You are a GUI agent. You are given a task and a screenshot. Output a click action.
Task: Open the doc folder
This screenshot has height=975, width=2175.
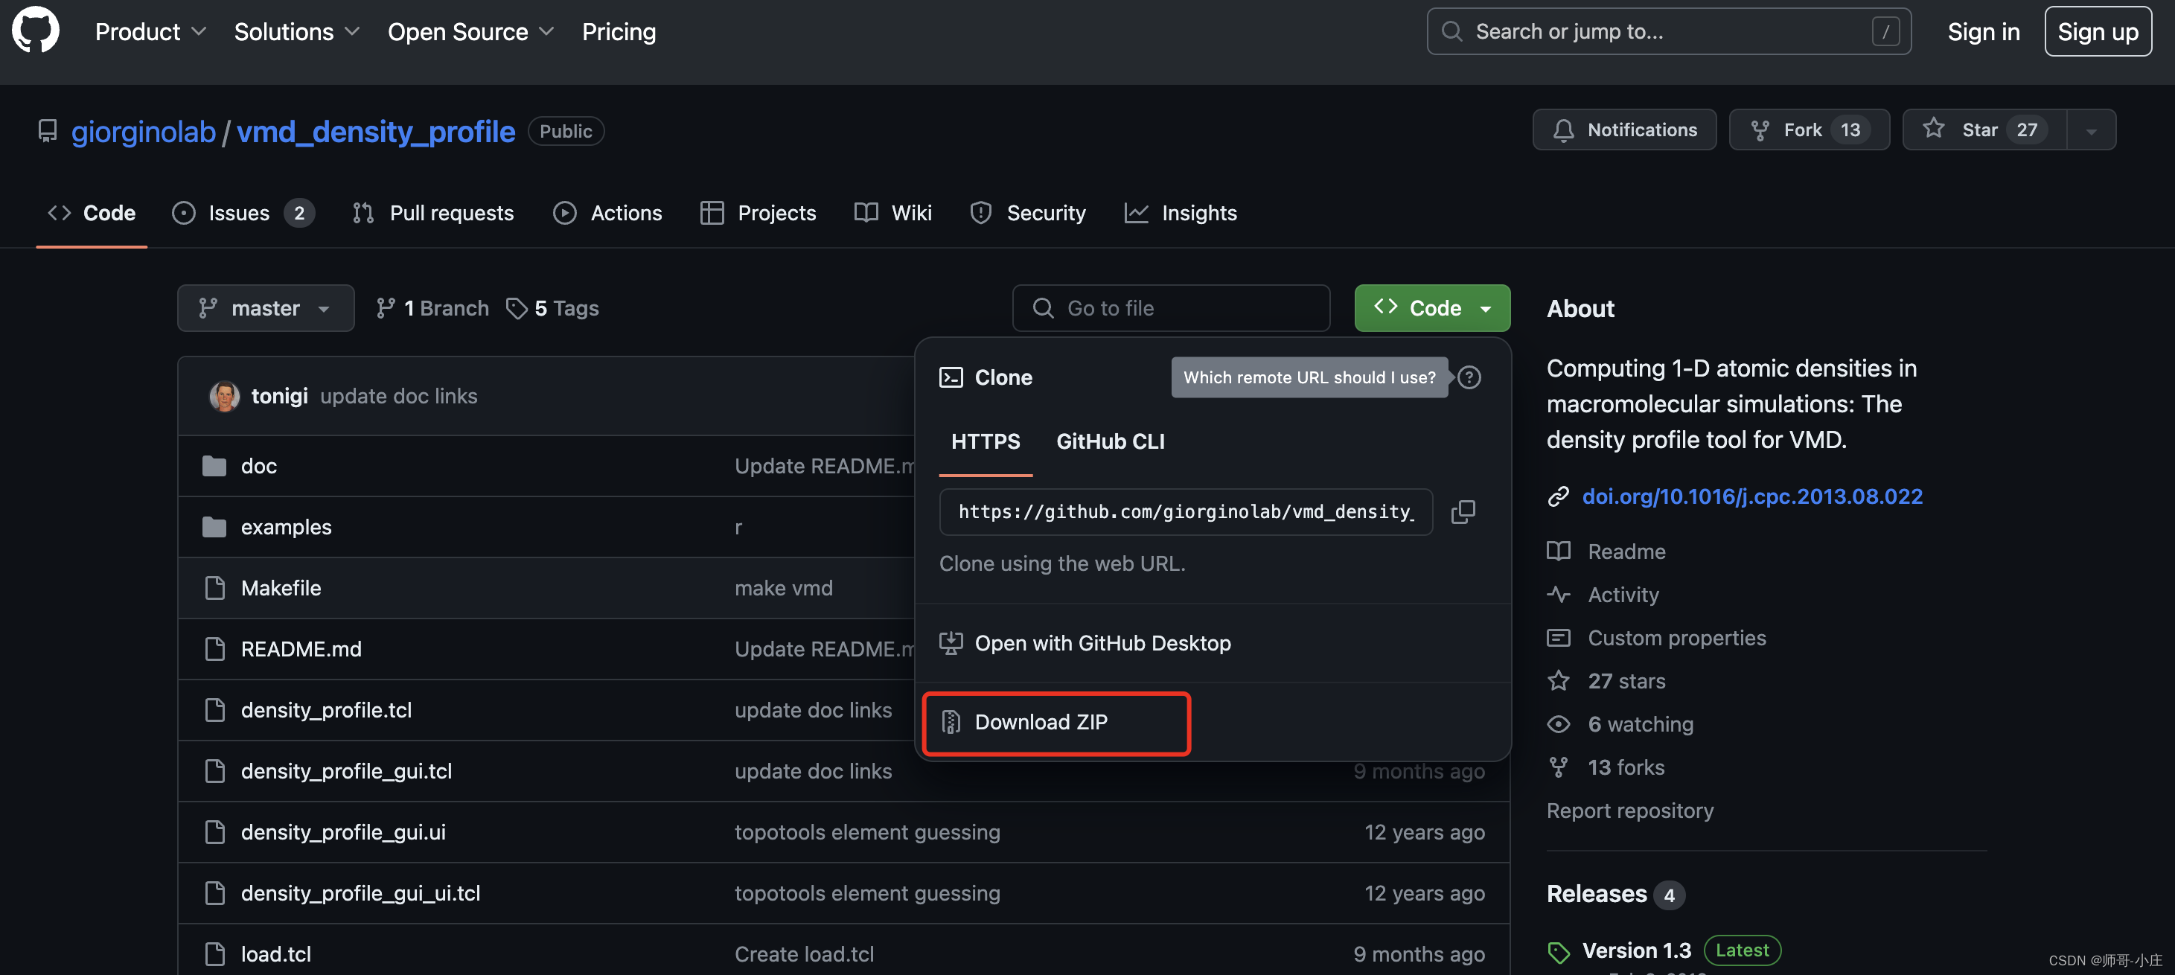258,466
